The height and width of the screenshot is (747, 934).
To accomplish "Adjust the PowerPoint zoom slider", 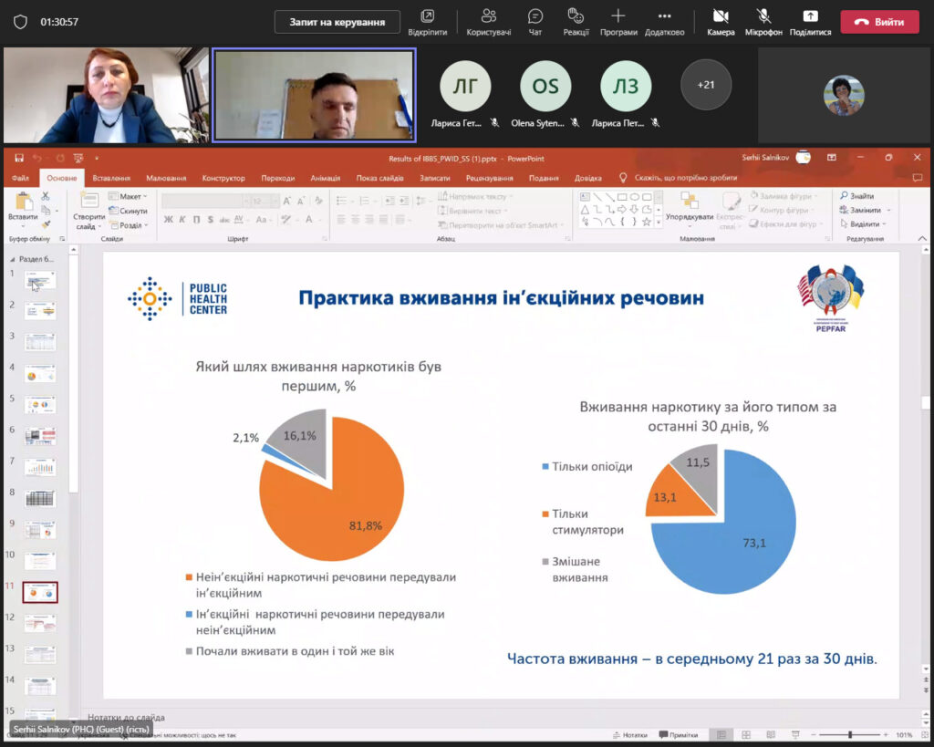I will tap(850, 734).
